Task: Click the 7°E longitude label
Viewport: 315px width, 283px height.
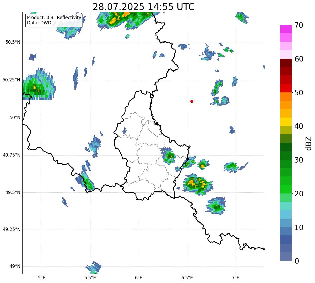Action: [236, 278]
